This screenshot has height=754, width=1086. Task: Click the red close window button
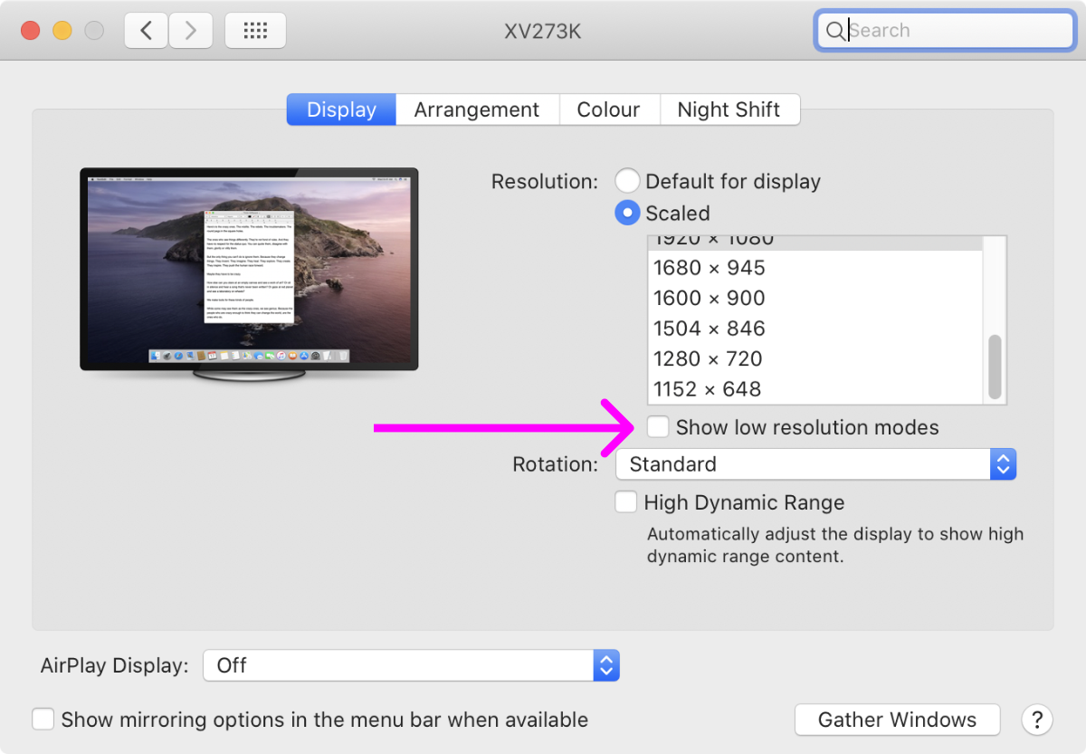pos(31,31)
